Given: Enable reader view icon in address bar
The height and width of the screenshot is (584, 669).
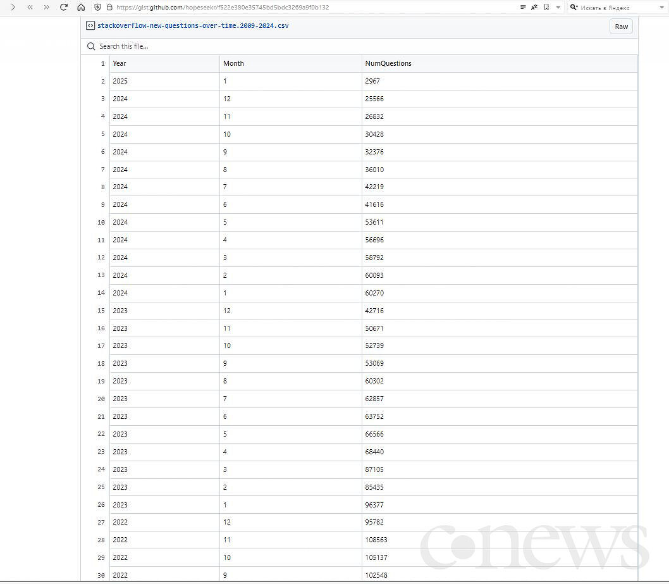Looking at the screenshot, I should click(x=523, y=8).
